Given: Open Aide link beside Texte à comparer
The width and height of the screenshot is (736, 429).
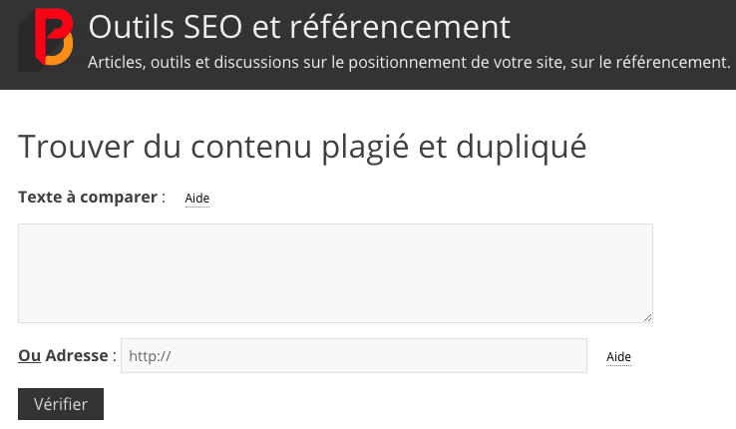Looking at the screenshot, I should (x=197, y=199).
